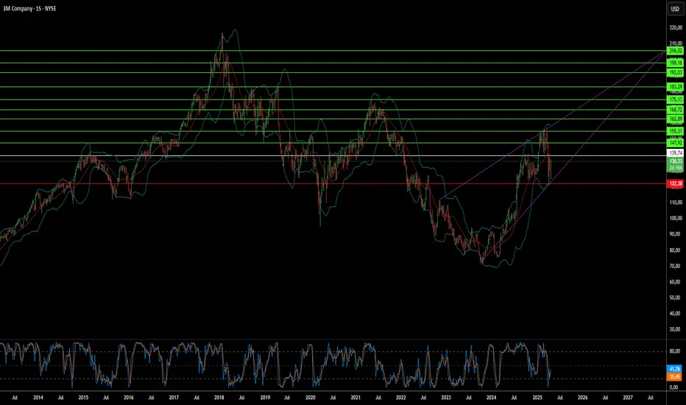Select the 168,72 green price tag
686x405 pixels.
tap(675, 110)
